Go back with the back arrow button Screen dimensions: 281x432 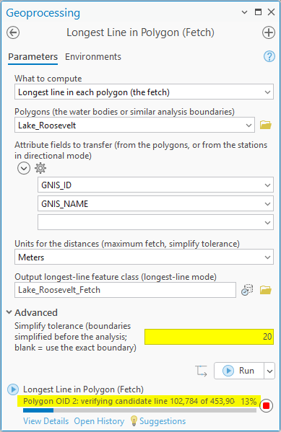[13, 32]
